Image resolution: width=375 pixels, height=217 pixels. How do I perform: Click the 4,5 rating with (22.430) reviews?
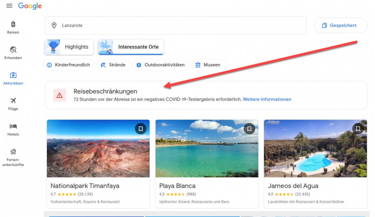[289, 194]
